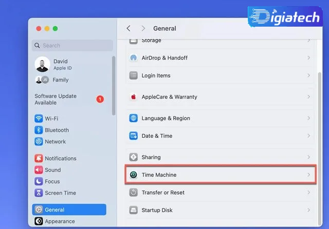Expand the Startup Disk row chevron
Viewport: 329px width, 229px height.
308,210
